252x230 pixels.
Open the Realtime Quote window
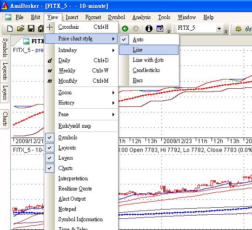click(x=81, y=189)
